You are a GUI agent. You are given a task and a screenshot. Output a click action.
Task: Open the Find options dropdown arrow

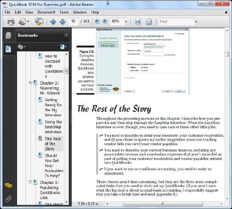coord(196,22)
